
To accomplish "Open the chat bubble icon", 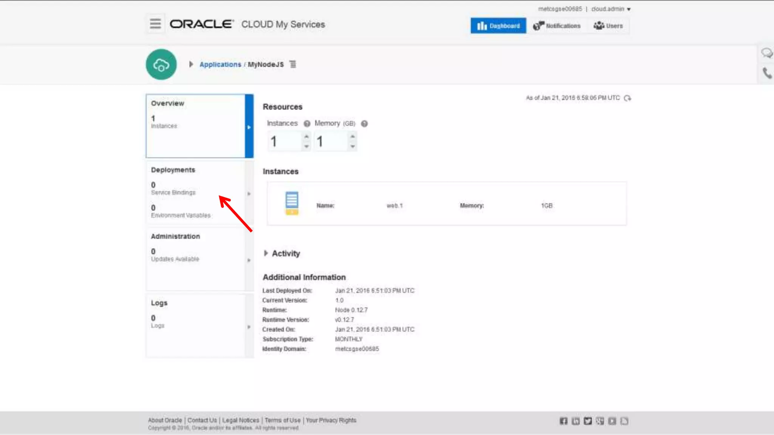I will [x=767, y=53].
